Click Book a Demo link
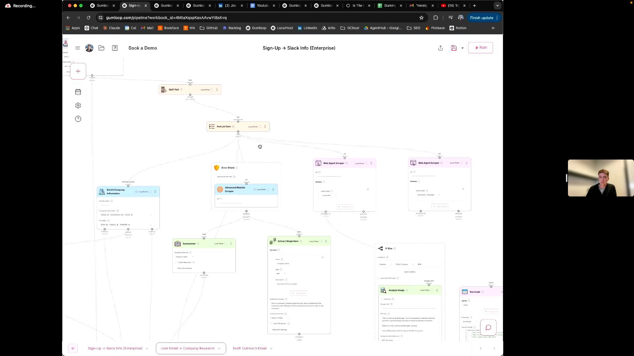Viewport: 634px width, 356px height. pyautogui.click(x=143, y=48)
